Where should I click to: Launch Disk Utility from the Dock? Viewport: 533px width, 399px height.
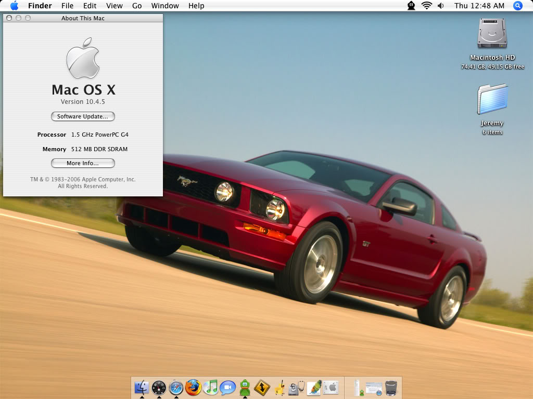(296, 388)
